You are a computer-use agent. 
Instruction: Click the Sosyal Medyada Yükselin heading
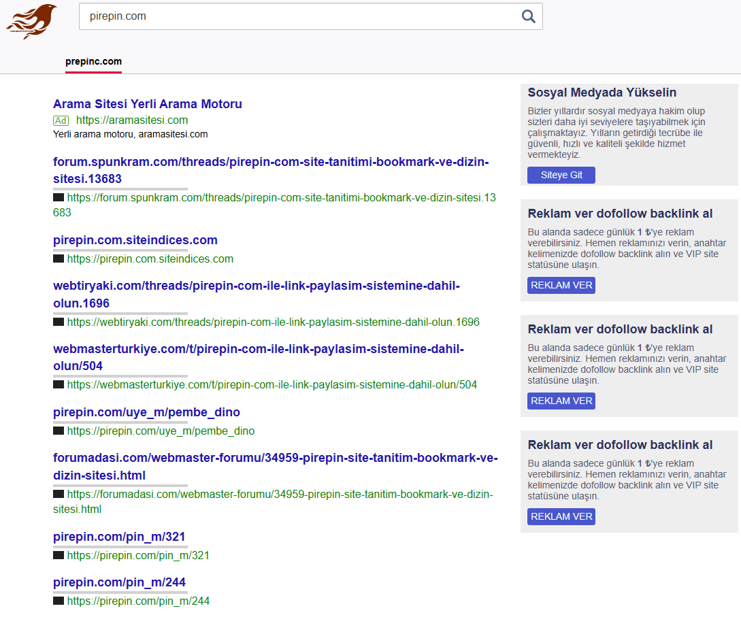(602, 93)
